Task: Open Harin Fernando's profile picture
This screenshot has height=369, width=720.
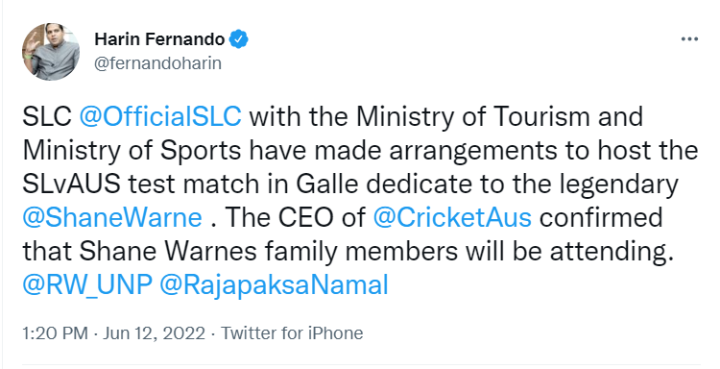Action: [x=51, y=52]
